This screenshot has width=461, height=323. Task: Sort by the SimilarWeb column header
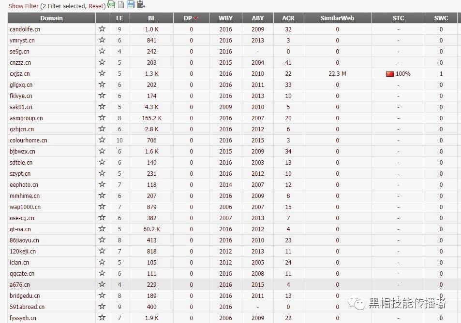coord(337,18)
